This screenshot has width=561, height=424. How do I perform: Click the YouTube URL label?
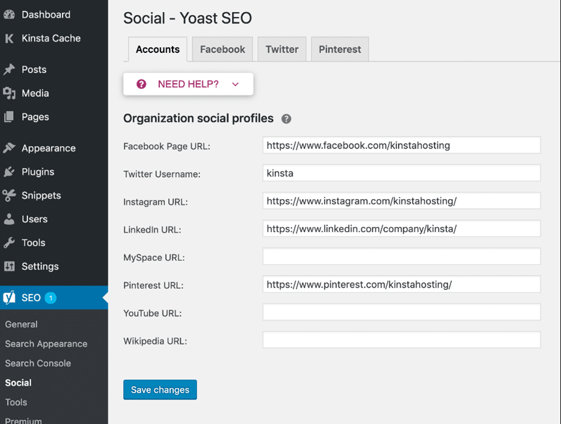[152, 314]
